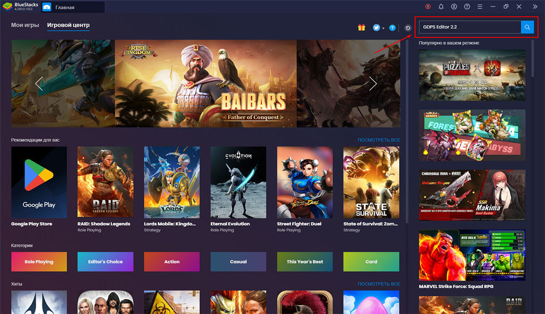Open the biohazard sign game tile

tap(172, 302)
